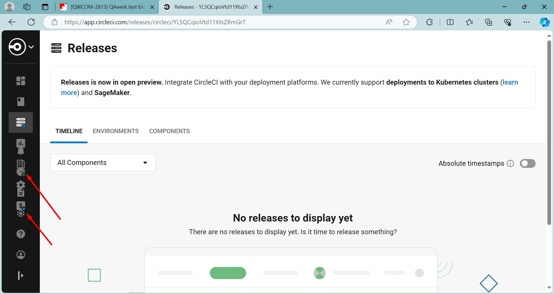Switch to the COMPONENTS tab
Viewport: 554px width, 294px height.
[169, 131]
